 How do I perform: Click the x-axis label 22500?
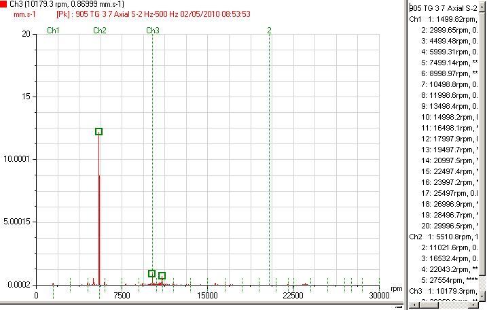pos(293,296)
